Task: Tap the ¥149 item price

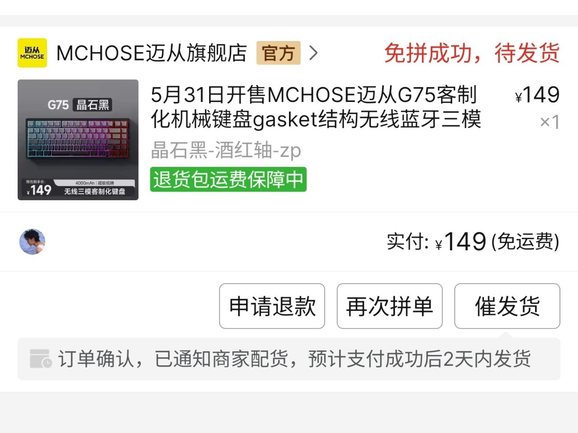Action: click(537, 95)
